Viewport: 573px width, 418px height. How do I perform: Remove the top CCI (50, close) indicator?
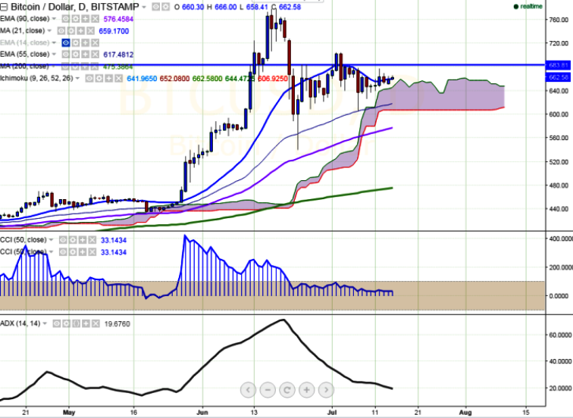92,240
